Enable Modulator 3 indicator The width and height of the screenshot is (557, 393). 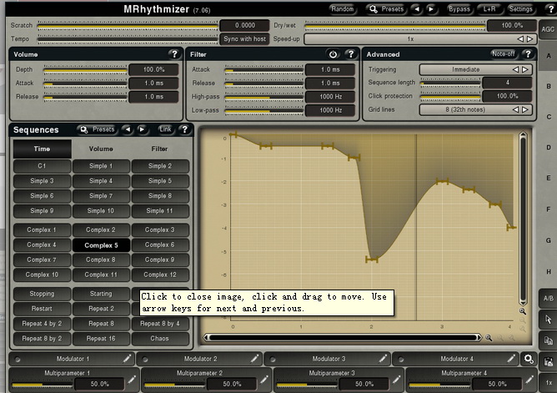(x=273, y=360)
